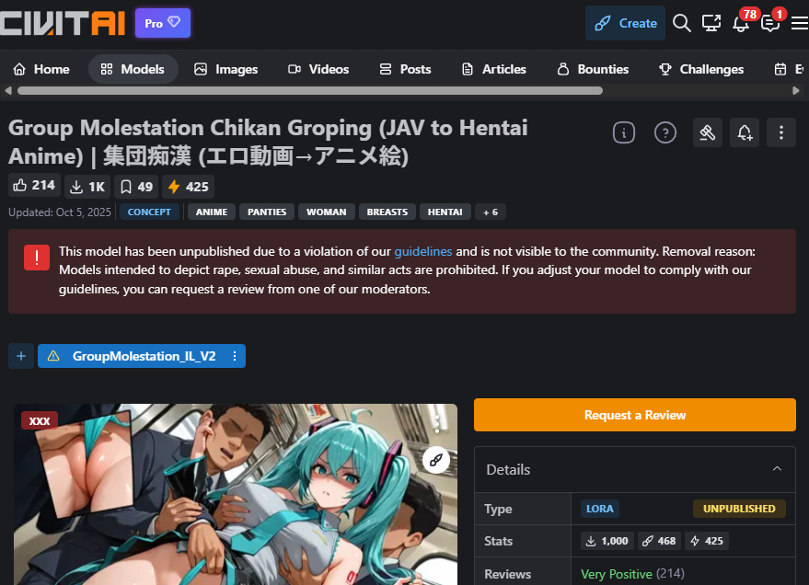Open notifications bell showing 78
Image resolution: width=809 pixels, height=585 pixels.
[x=742, y=23]
